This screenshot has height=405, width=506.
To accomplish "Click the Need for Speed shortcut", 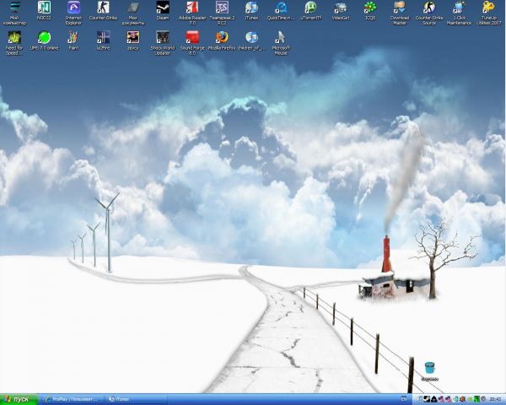I will (14, 38).
